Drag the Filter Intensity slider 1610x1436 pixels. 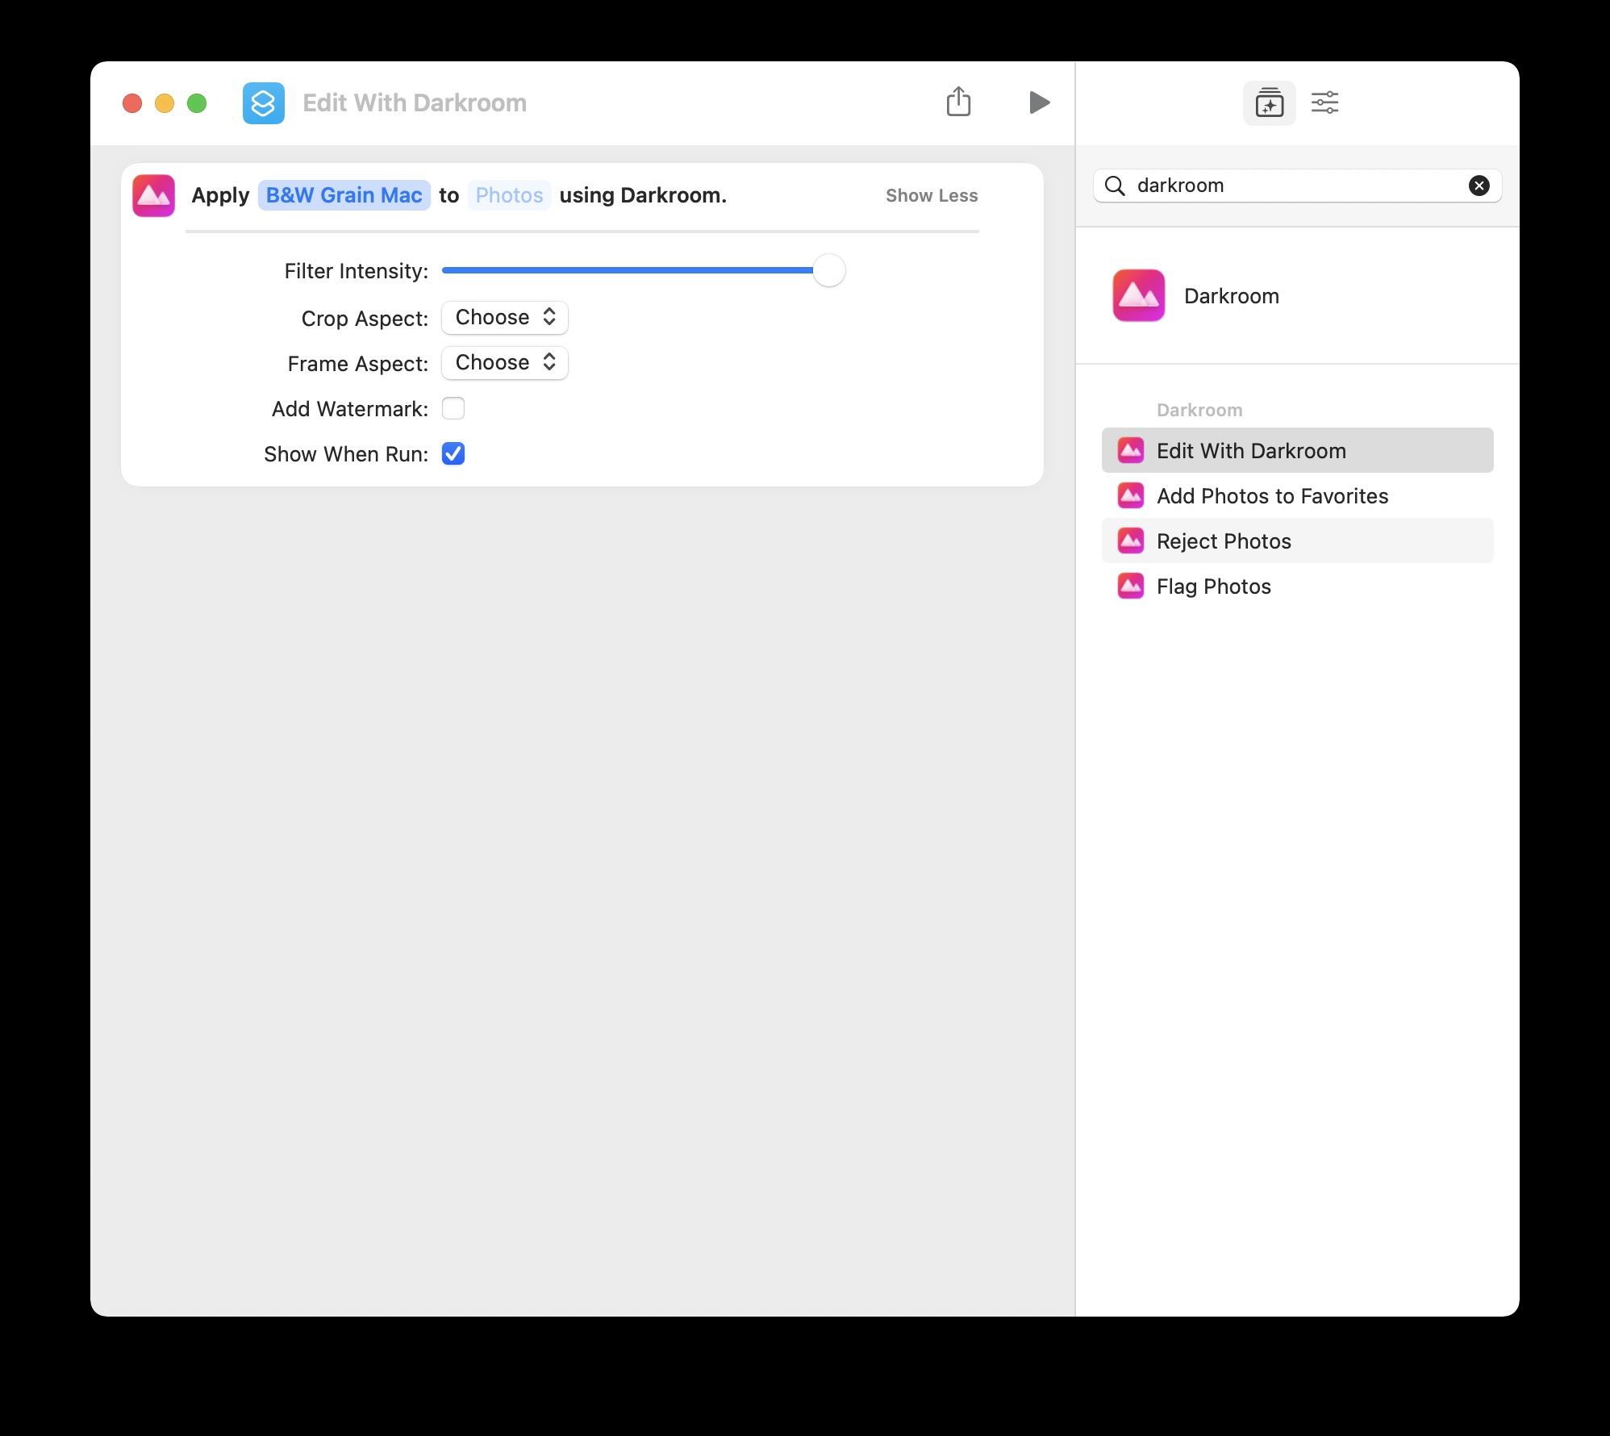click(828, 270)
